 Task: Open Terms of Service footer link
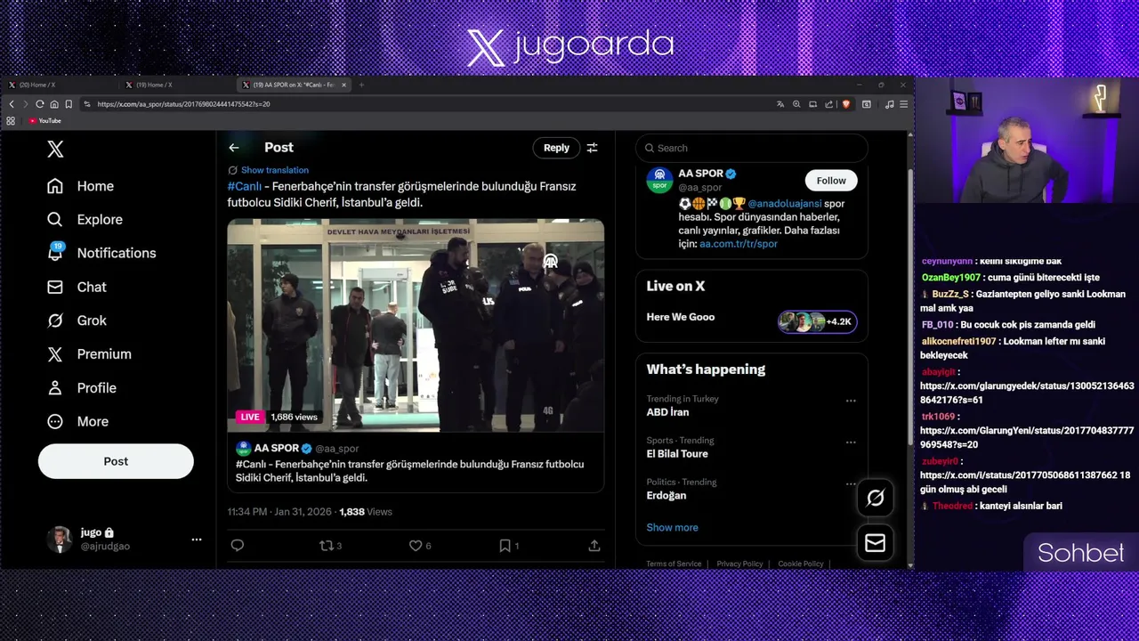click(x=674, y=564)
